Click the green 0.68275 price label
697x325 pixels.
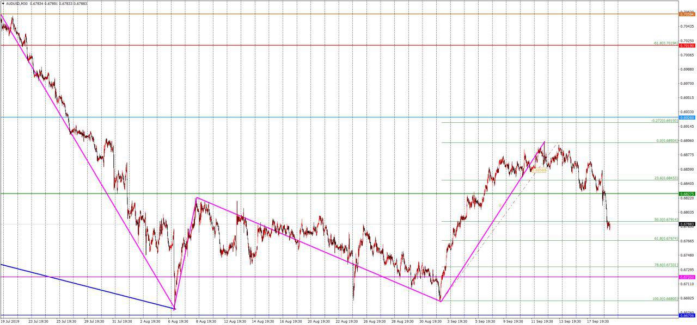tap(687, 193)
